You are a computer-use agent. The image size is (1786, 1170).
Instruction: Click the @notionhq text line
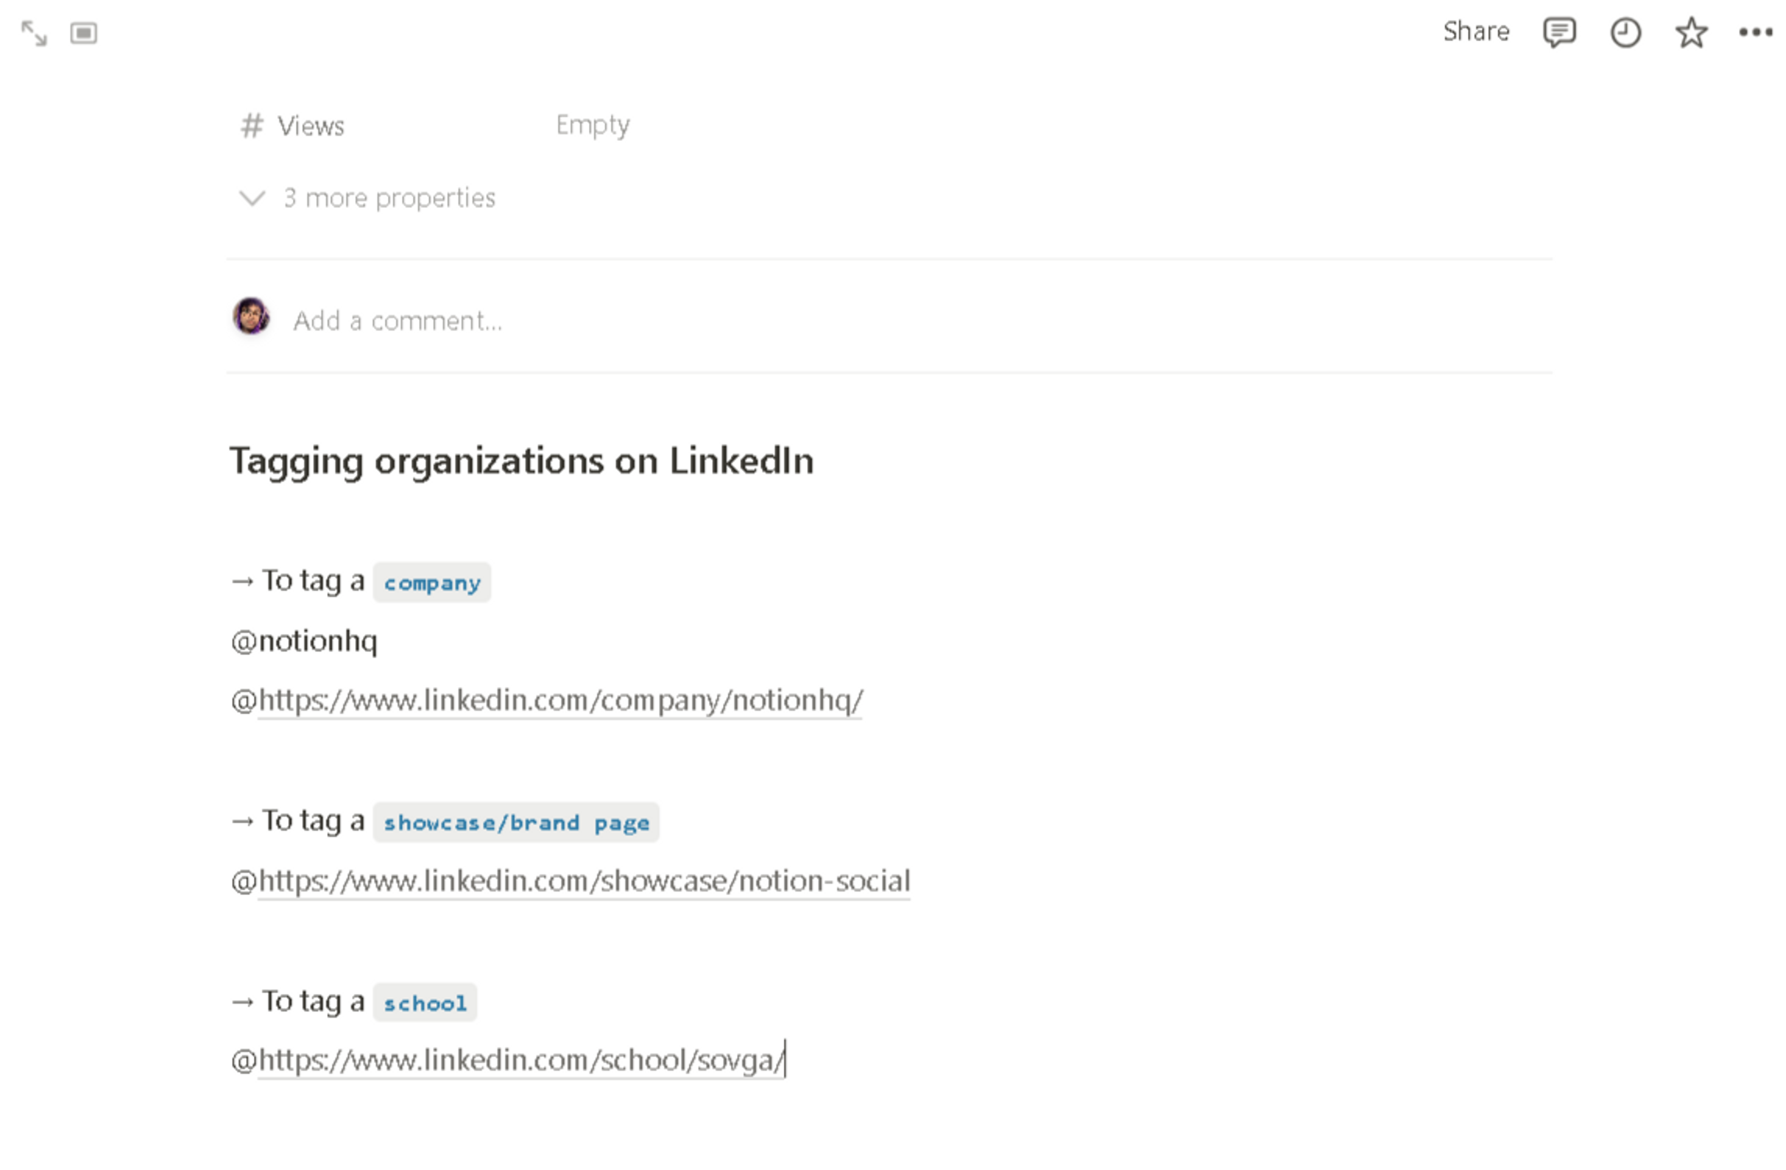pyautogui.click(x=305, y=641)
